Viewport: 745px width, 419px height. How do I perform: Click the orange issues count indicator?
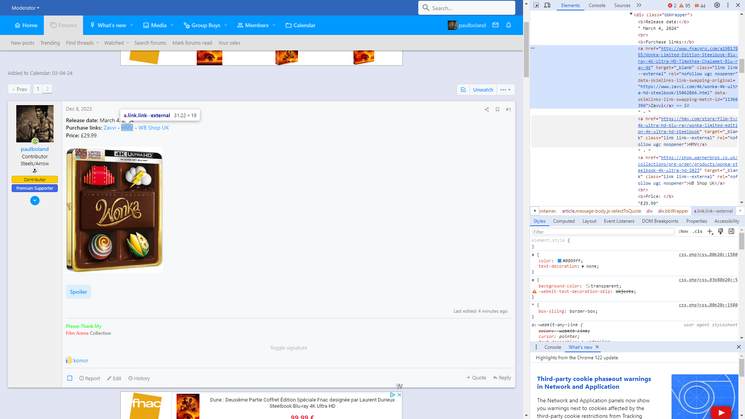[x=700, y=5]
